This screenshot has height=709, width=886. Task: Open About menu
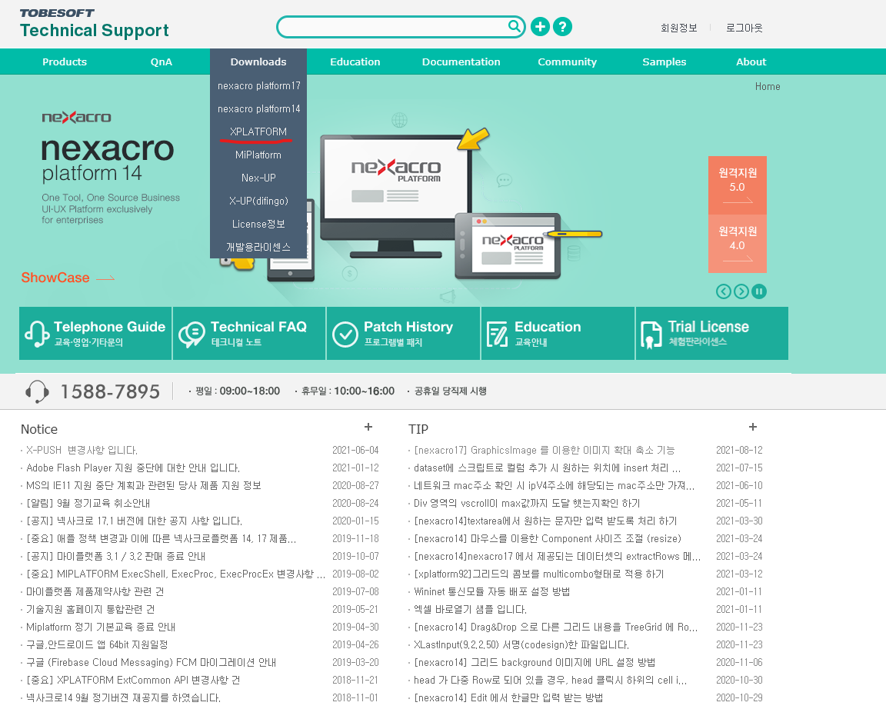click(x=751, y=62)
